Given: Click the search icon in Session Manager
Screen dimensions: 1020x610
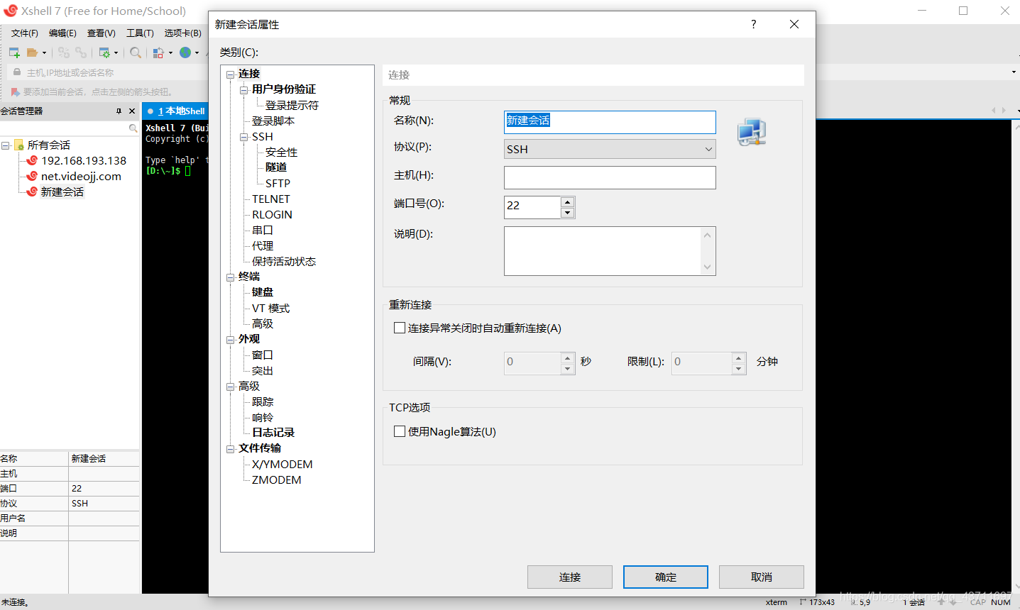Looking at the screenshot, I should 133,128.
